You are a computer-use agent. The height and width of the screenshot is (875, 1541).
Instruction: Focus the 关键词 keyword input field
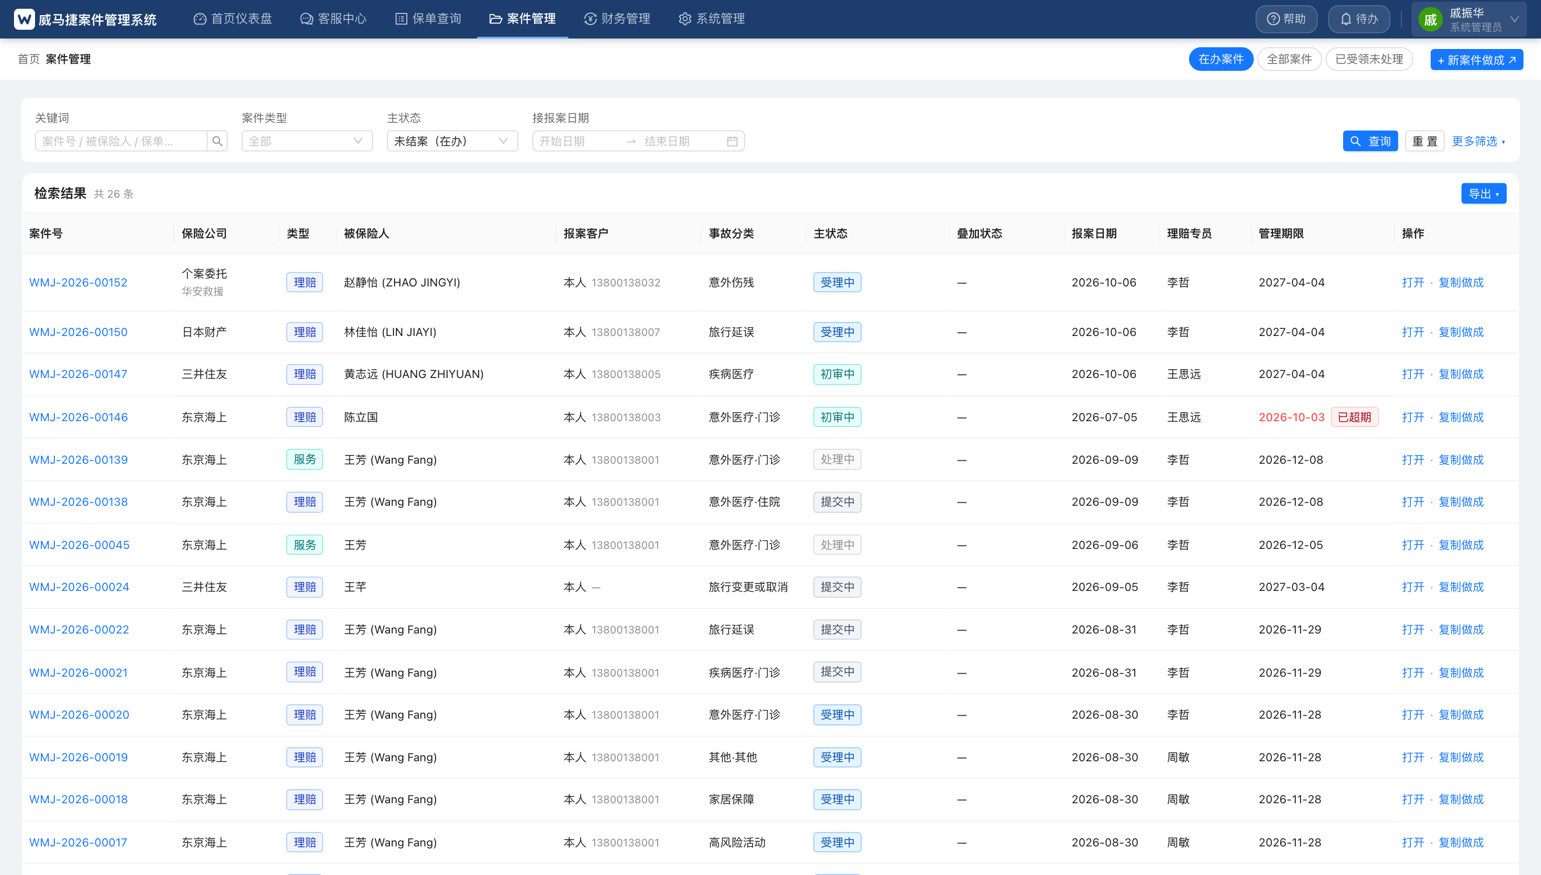pyautogui.click(x=121, y=141)
